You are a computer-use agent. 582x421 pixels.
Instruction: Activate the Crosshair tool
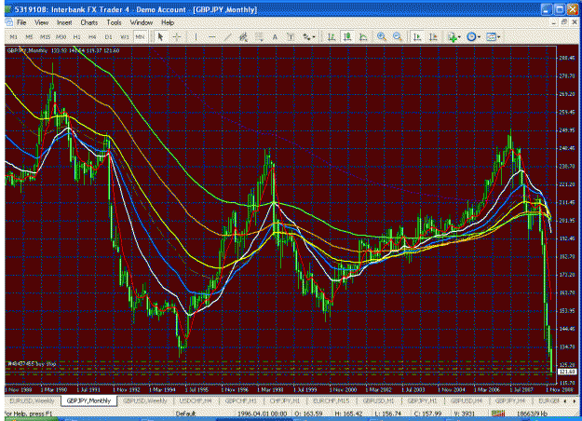[x=177, y=36]
